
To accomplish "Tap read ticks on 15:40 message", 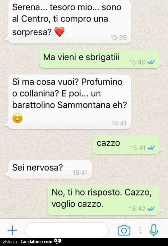I will [151, 62].
